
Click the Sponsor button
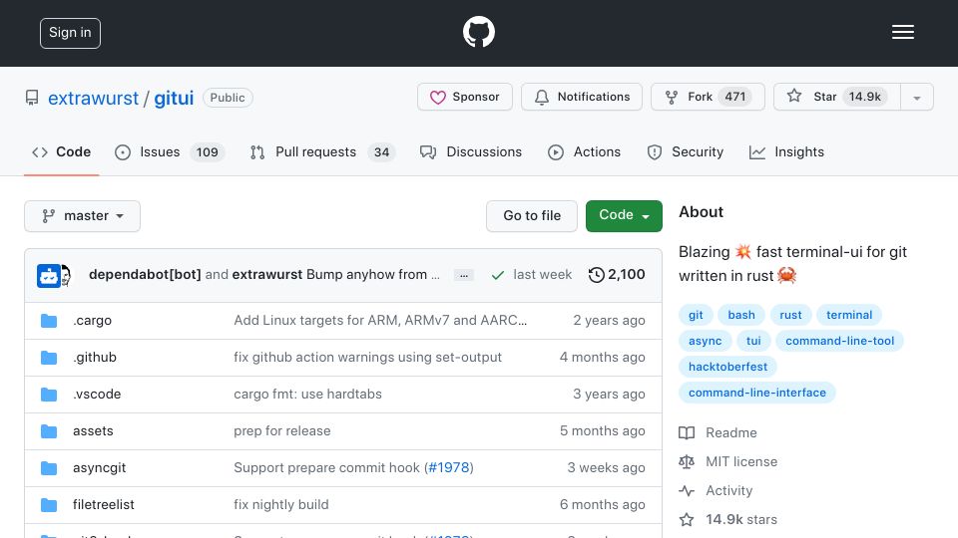point(465,97)
